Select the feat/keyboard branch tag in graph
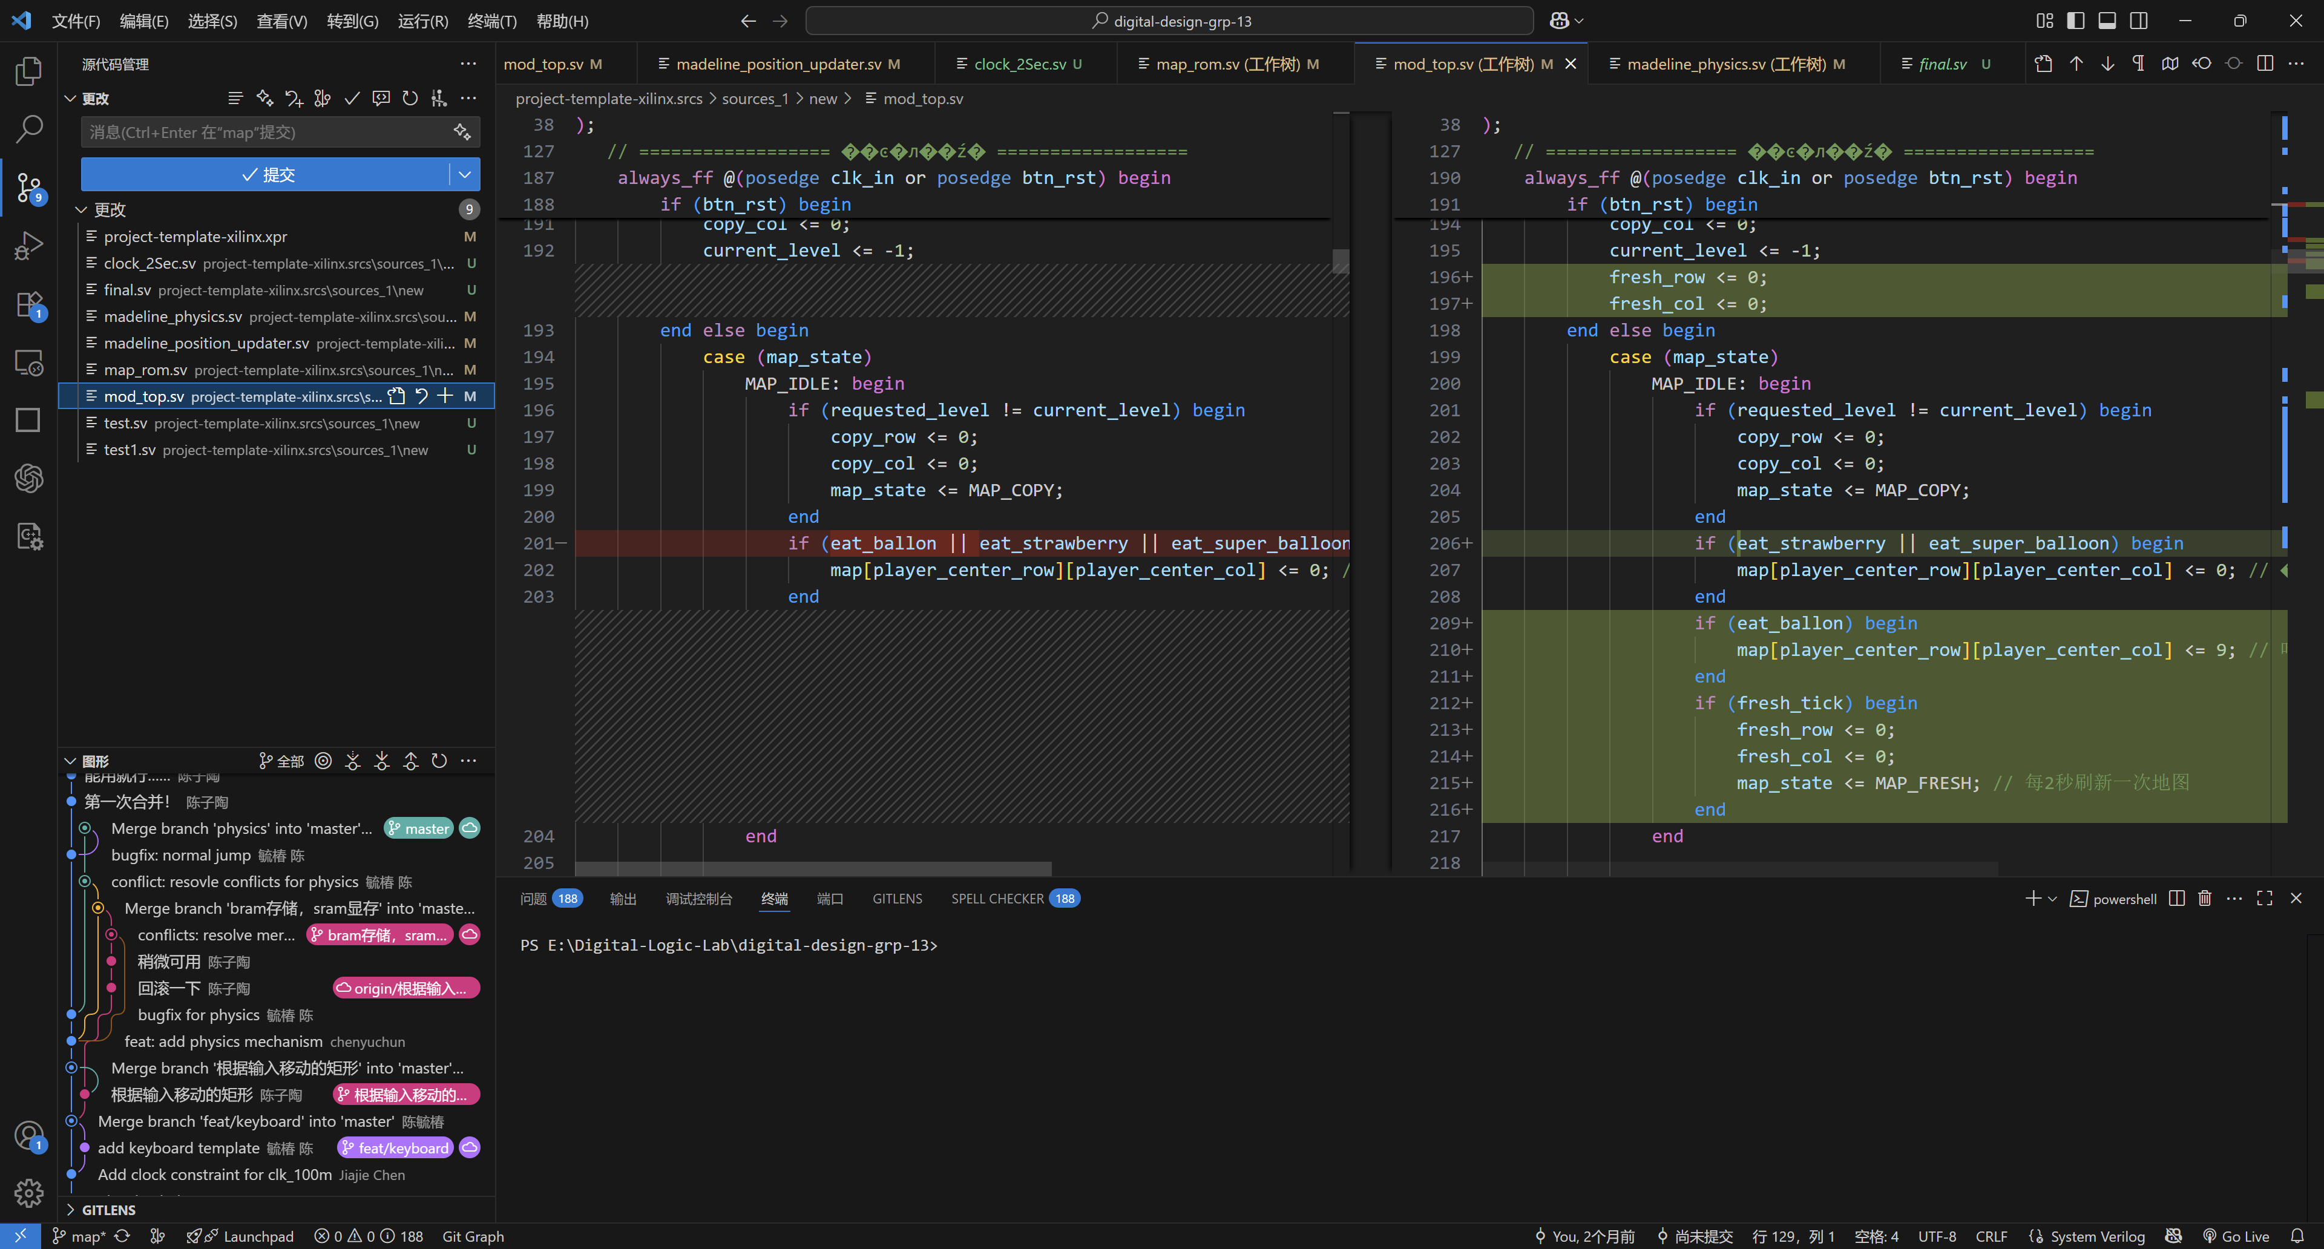Screen dimensions: 2324x1249 pos(395,1148)
